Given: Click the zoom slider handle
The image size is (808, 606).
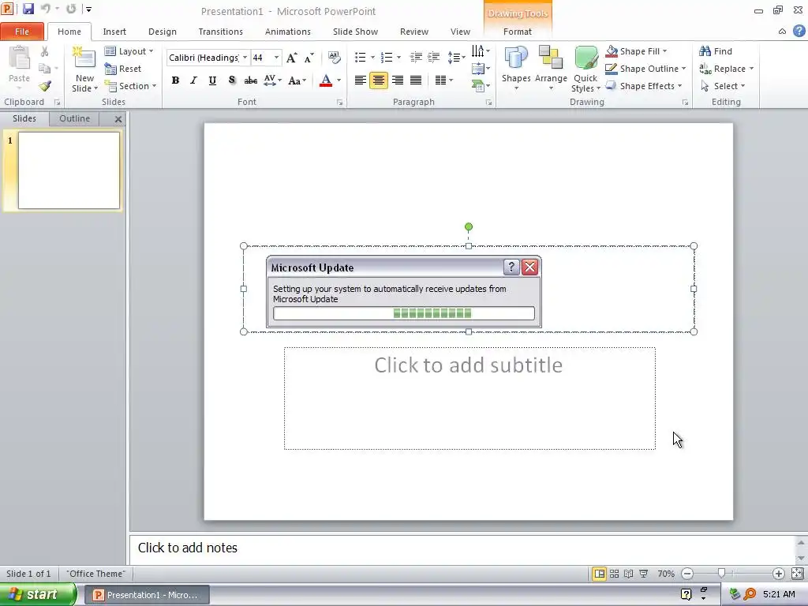Looking at the screenshot, I should 721,574.
